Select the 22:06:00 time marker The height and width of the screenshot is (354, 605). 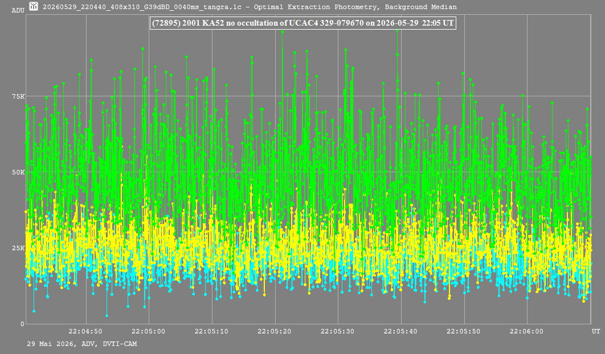click(526, 331)
